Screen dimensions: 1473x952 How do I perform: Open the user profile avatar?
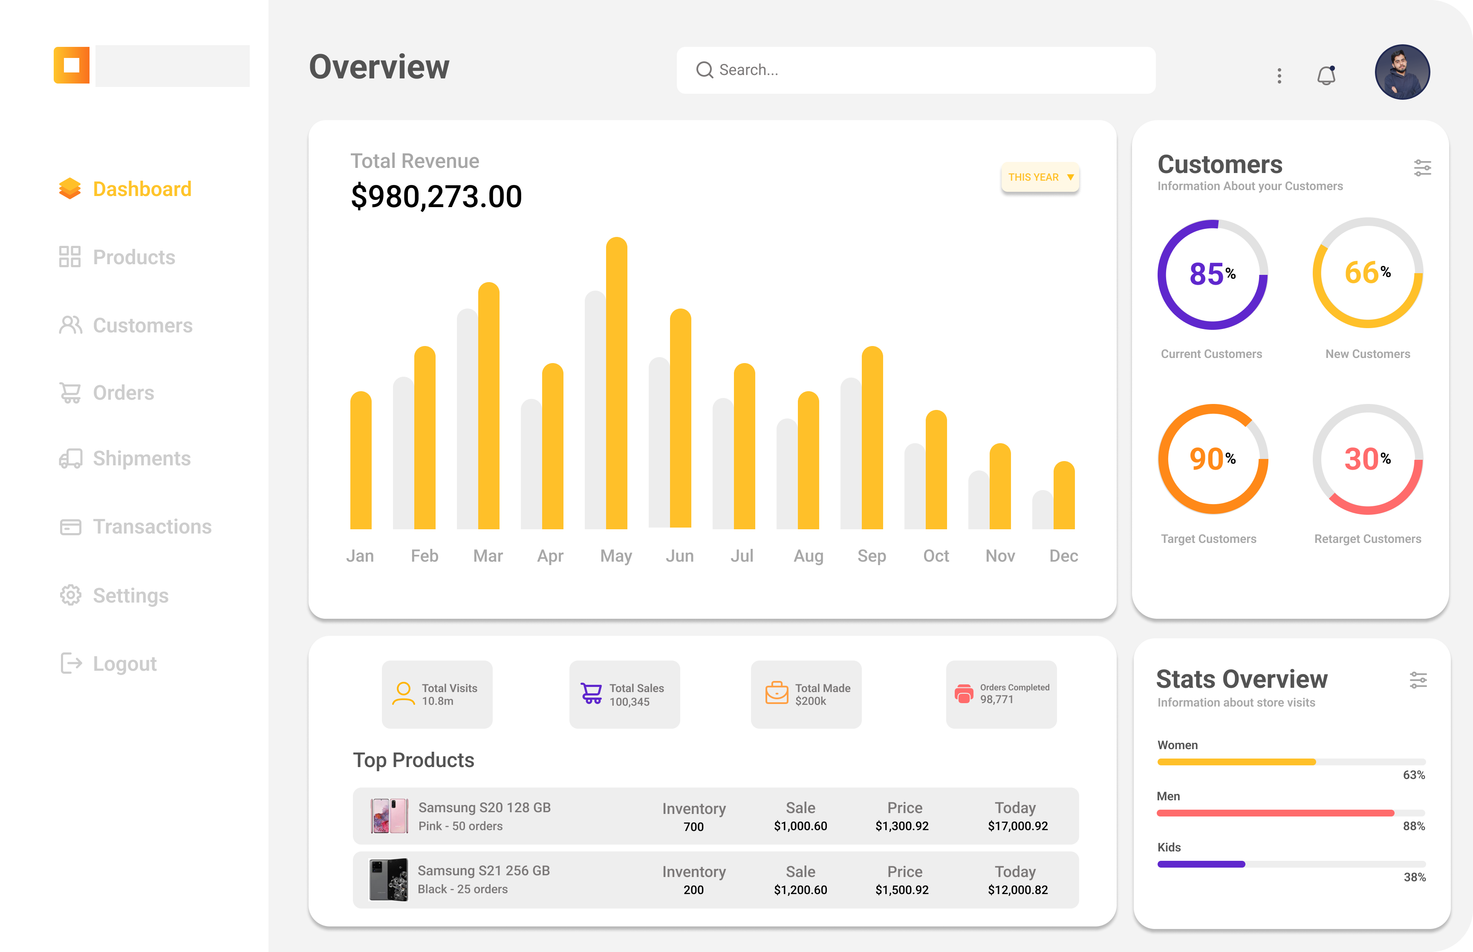(x=1401, y=72)
